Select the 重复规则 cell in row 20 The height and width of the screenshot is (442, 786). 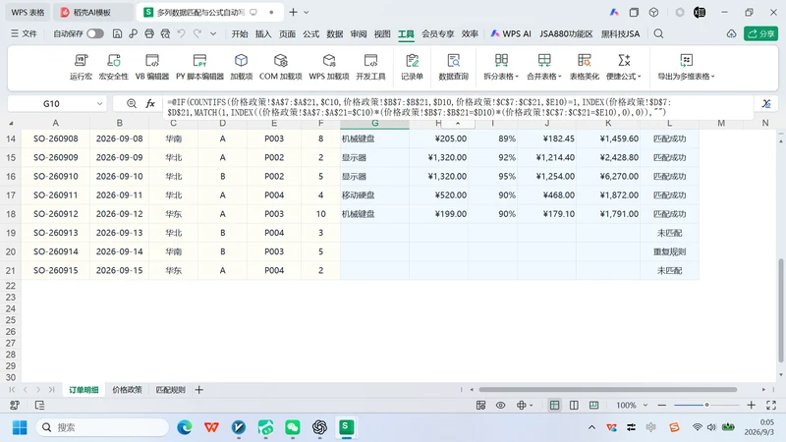pos(669,251)
